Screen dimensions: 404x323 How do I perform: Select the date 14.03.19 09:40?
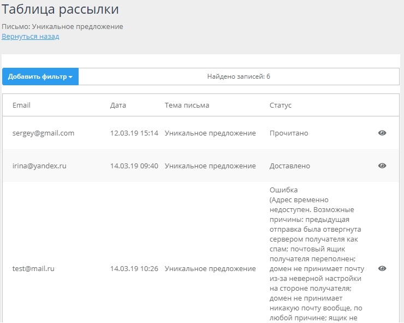click(x=134, y=166)
